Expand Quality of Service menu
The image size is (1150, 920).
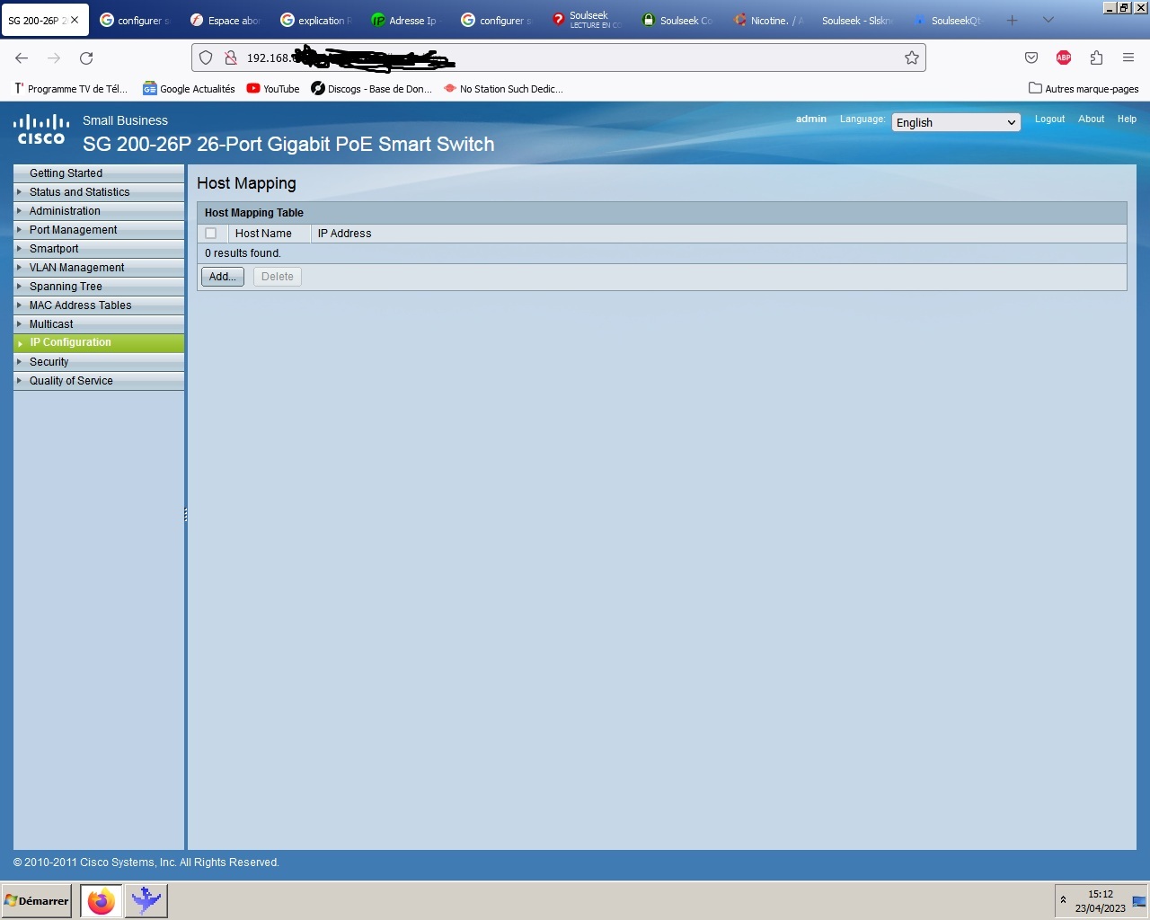point(99,381)
